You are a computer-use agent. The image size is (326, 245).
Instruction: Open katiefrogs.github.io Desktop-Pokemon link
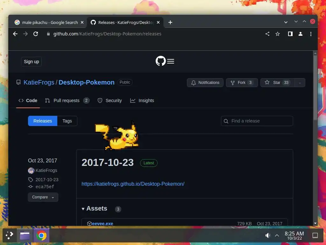coord(133,184)
